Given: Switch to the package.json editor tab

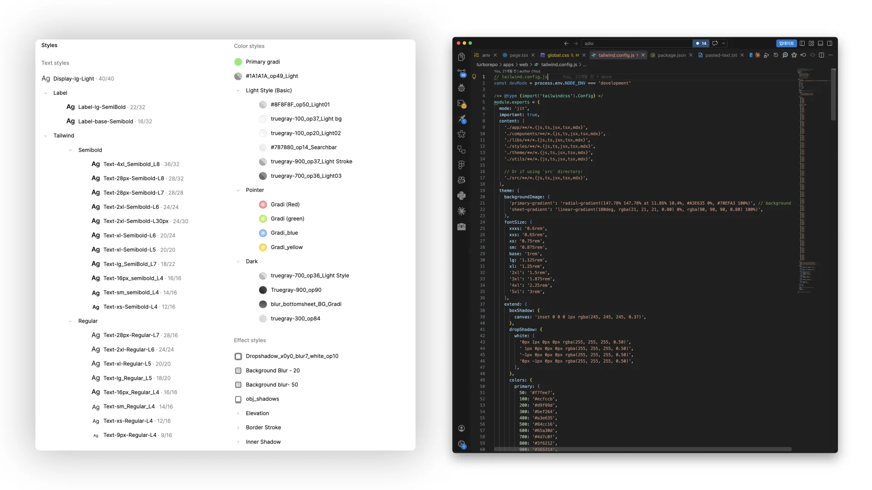Looking at the screenshot, I should coord(672,55).
